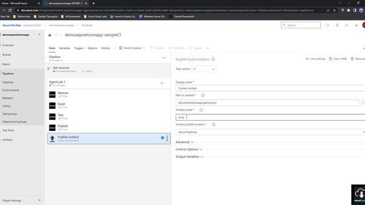Open the Task version dropdown
This screenshot has width=365, height=205.
point(204,69)
